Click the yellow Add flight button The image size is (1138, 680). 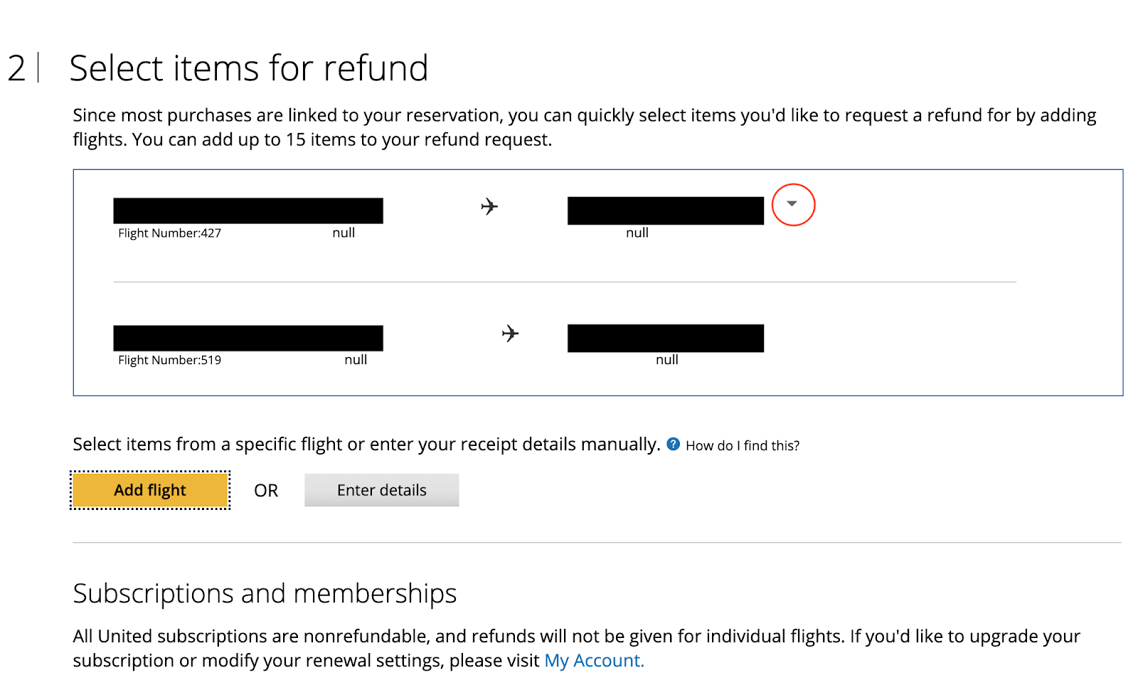coord(150,490)
